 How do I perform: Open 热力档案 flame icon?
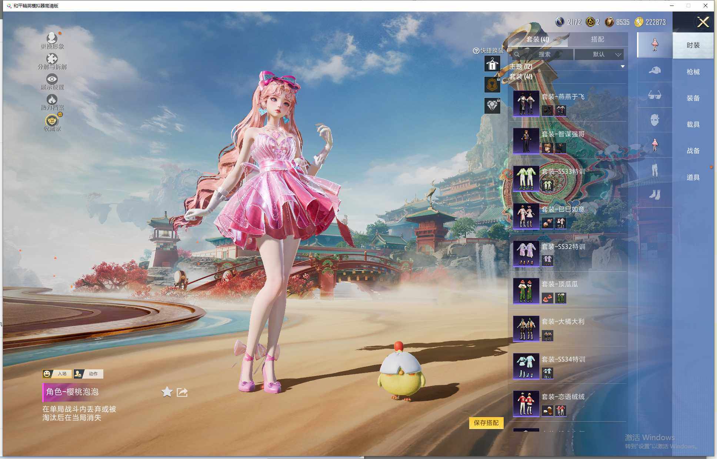click(x=52, y=99)
